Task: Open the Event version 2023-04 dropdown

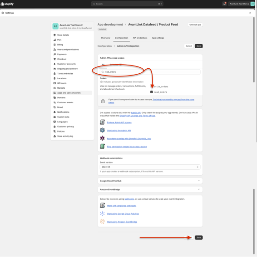Action: [x=150, y=167]
